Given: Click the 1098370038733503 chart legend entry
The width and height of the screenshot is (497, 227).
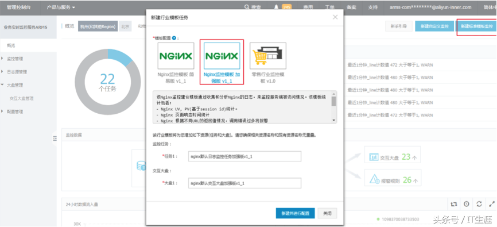Looking at the screenshot, I should [398, 220].
